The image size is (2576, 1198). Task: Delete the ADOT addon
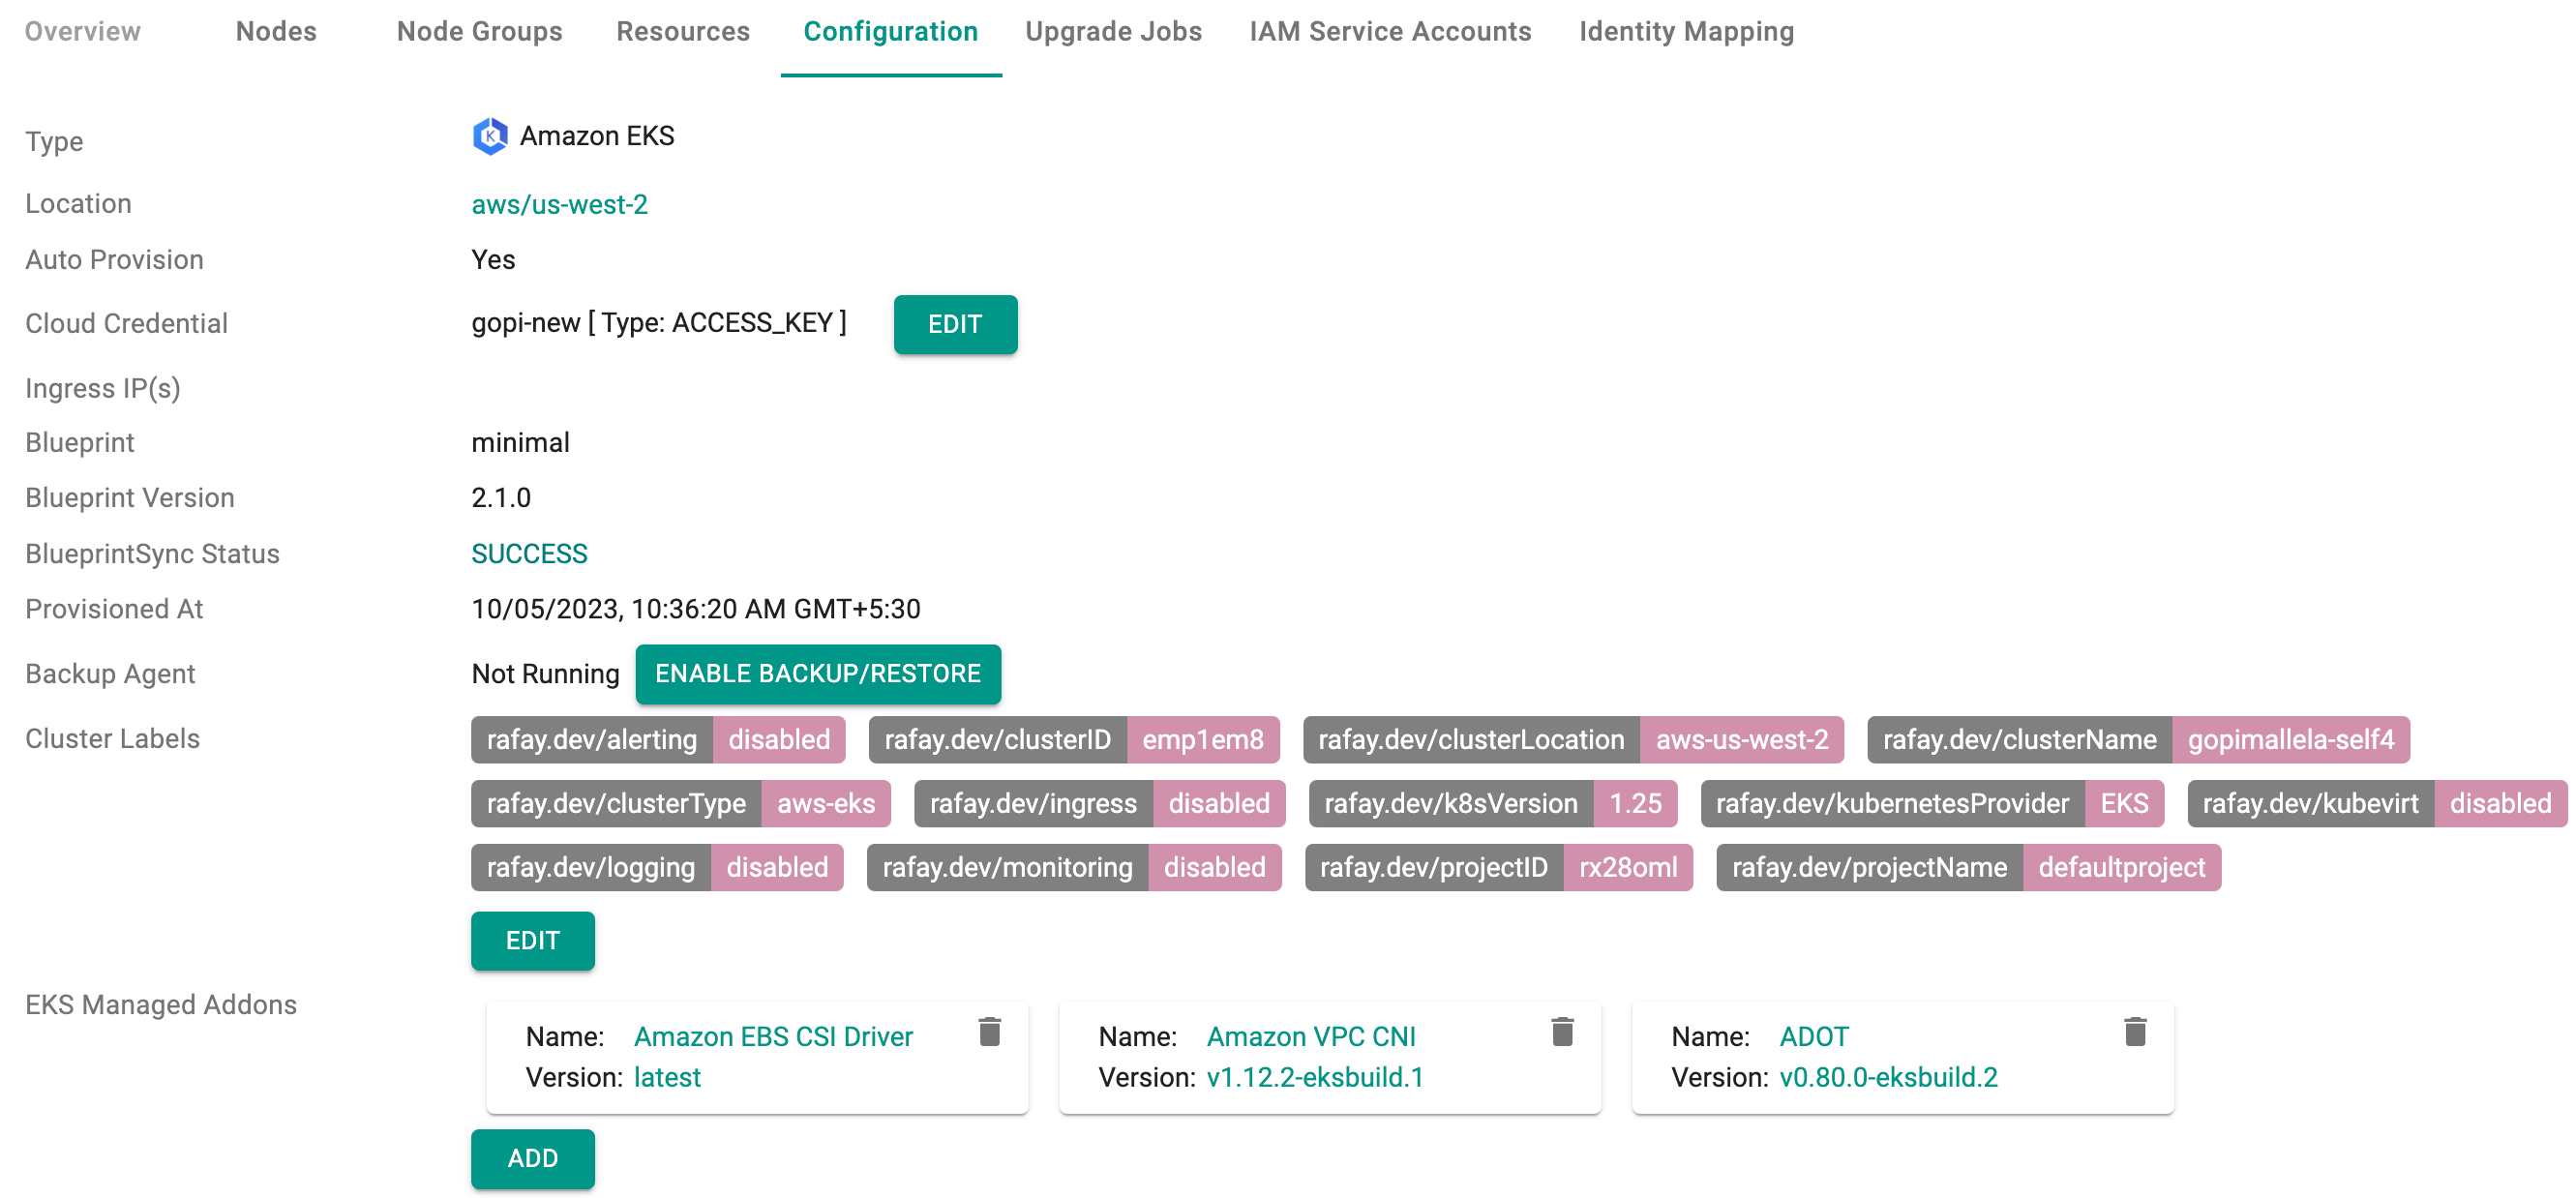[2135, 1031]
